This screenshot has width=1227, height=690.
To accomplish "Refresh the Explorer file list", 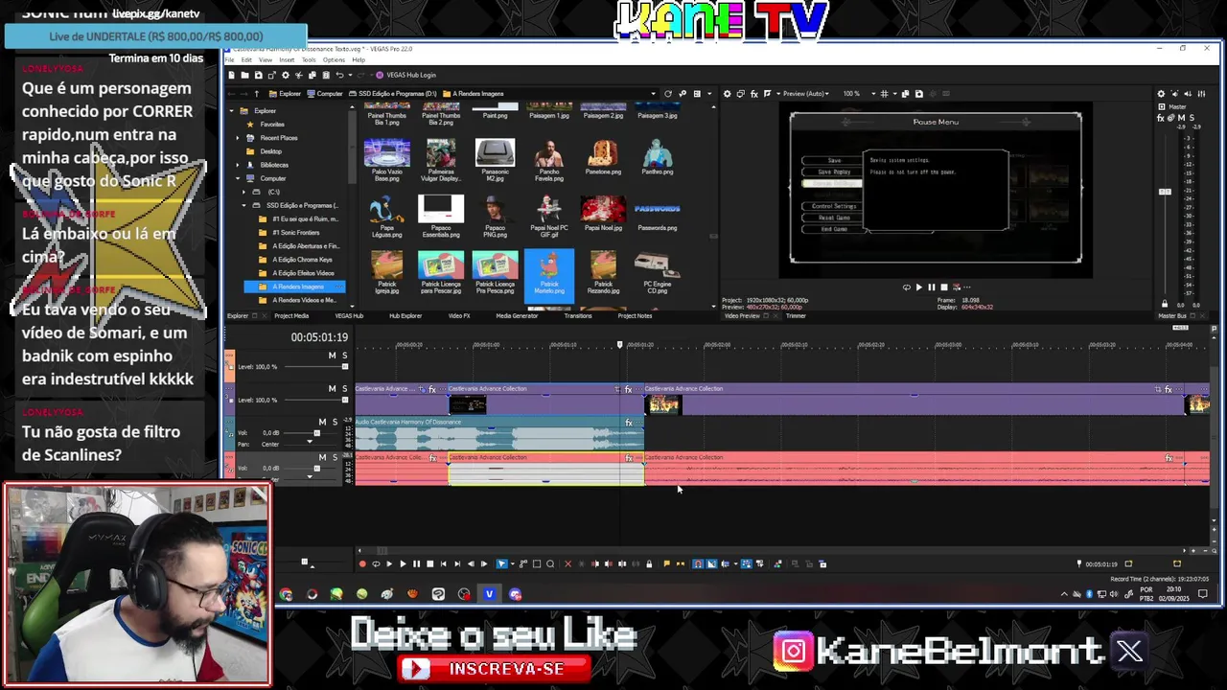I will tap(668, 94).
